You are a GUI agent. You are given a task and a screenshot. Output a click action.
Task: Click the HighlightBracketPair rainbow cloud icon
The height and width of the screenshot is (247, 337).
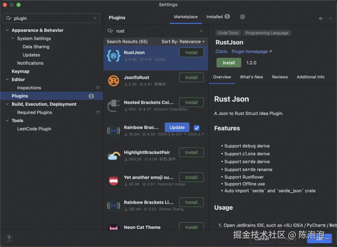point(113,156)
